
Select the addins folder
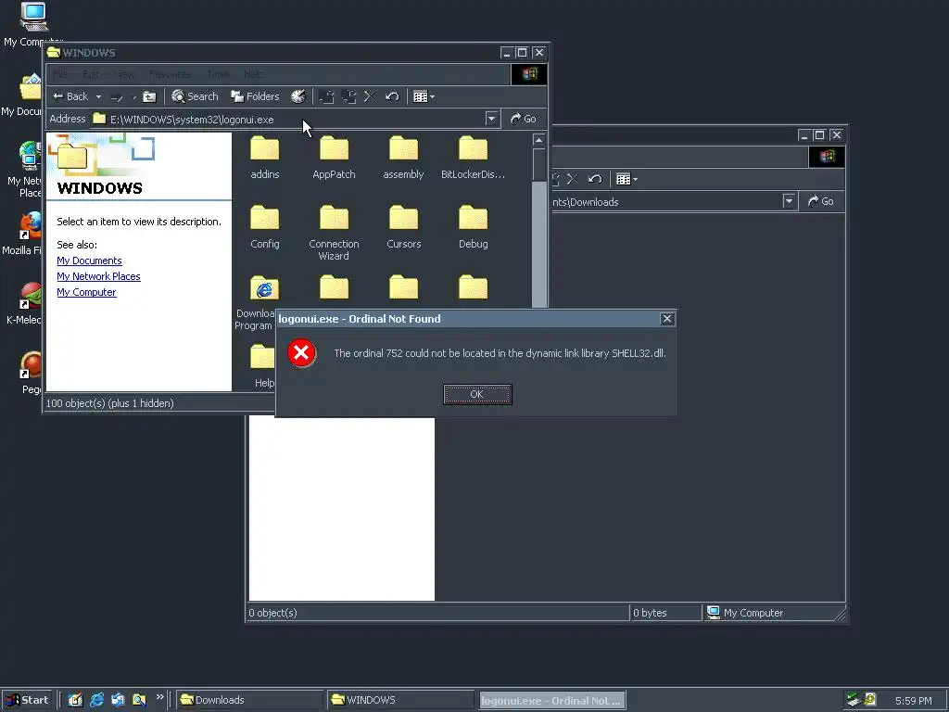click(x=265, y=158)
